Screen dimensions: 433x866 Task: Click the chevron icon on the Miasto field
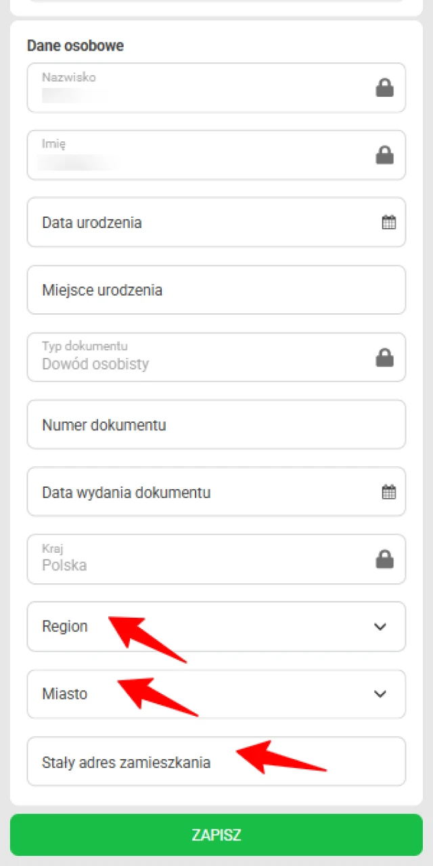[380, 694]
